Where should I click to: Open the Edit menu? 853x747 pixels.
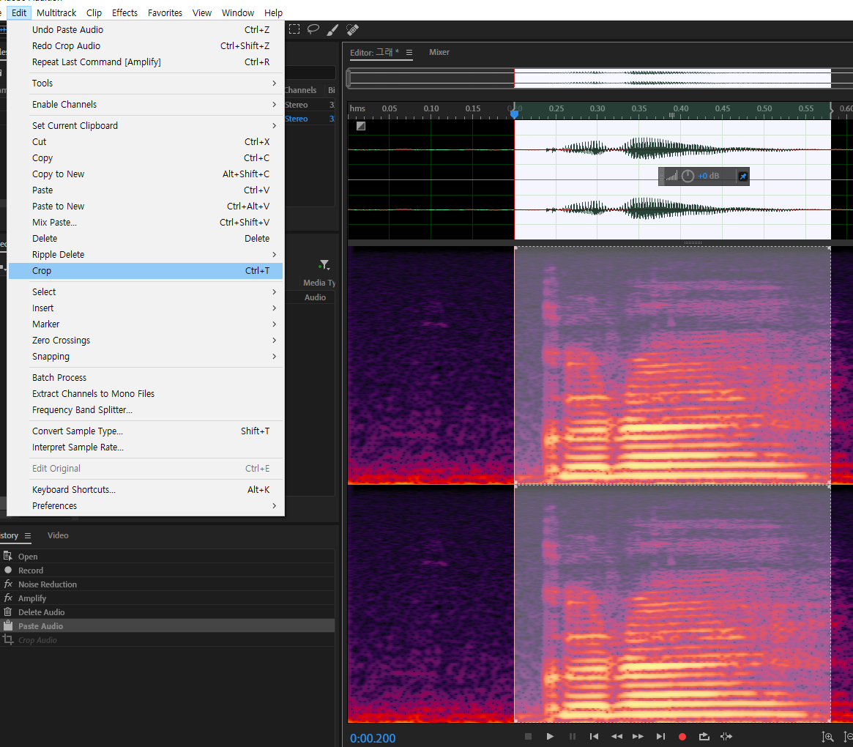tap(19, 12)
